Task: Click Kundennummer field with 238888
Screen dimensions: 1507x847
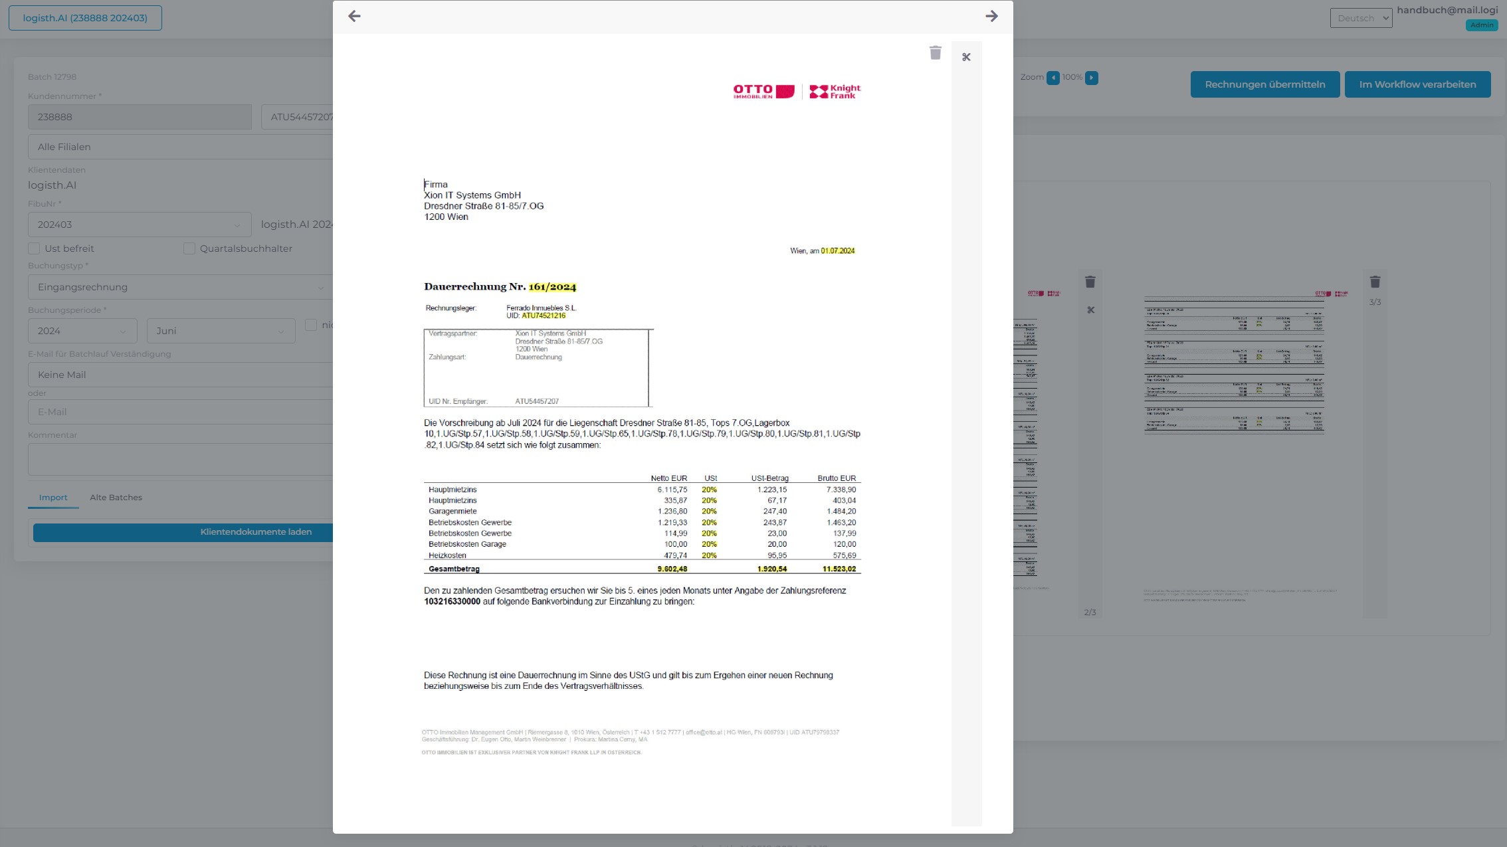Action: tap(140, 117)
